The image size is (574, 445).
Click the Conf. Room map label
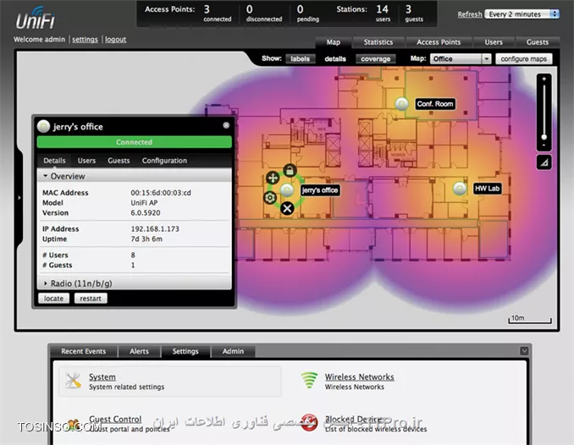pyautogui.click(x=435, y=104)
